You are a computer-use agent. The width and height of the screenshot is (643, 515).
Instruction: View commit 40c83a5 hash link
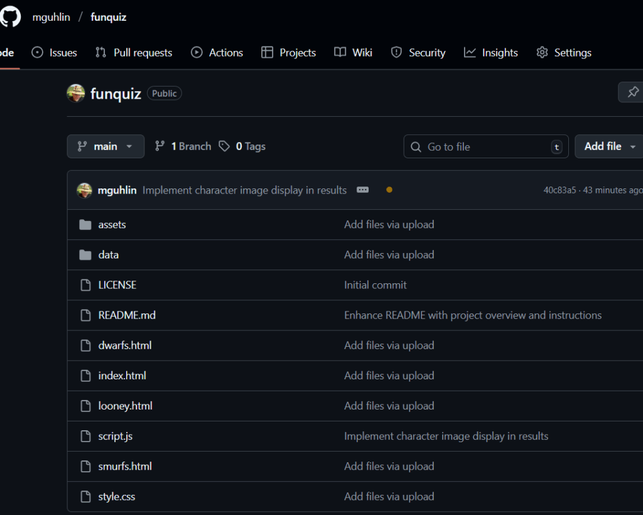click(x=559, y=190)
